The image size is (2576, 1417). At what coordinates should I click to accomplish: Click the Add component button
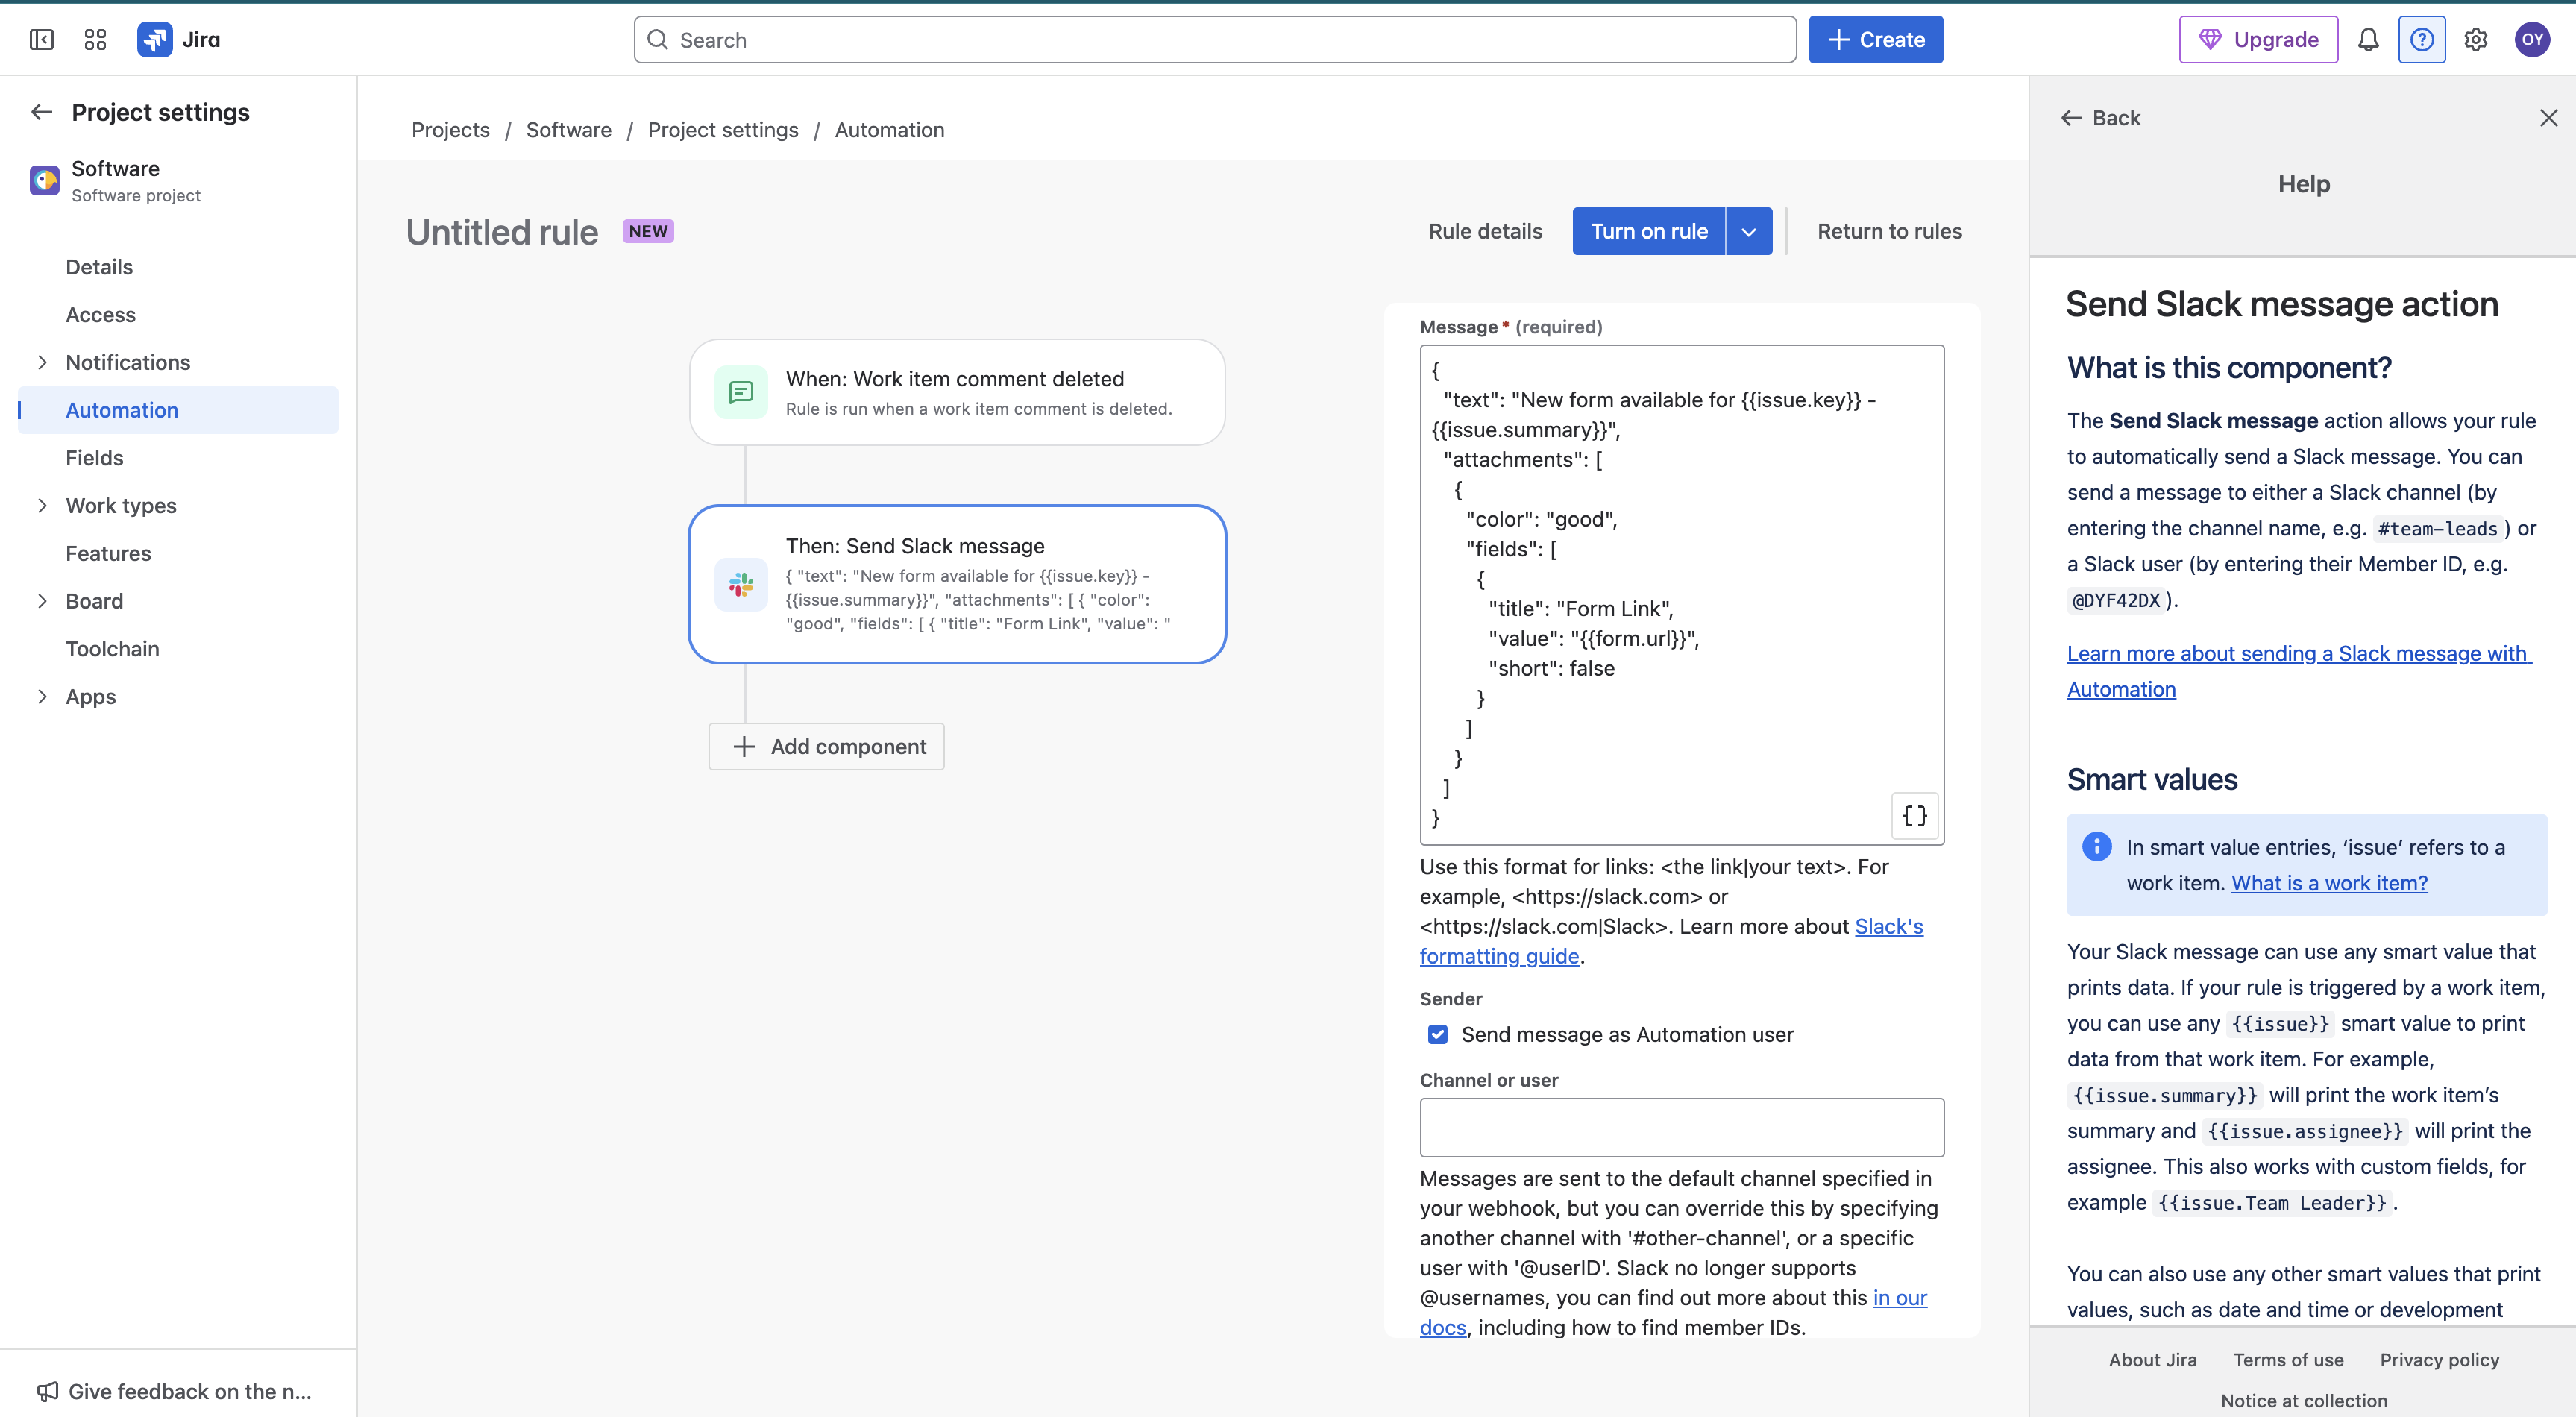[x=826, y=746]
